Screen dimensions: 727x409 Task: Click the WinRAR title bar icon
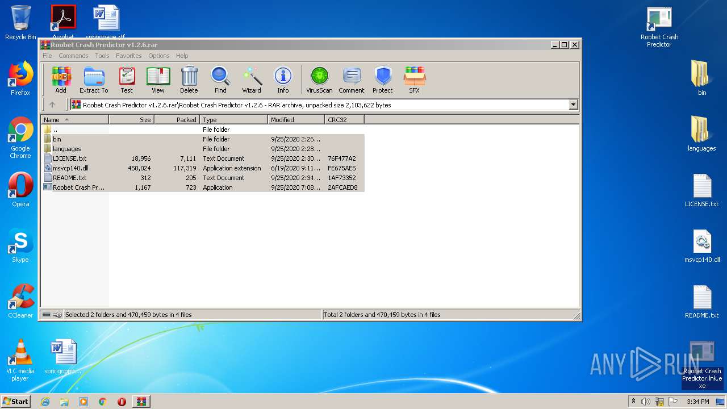point(45,45)
